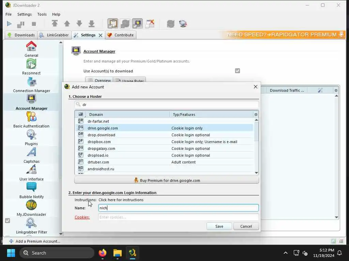Viewport: 349px width, 261px height.
Task: Toggle the checkbox beside My.JDownloader in sidebar
Action: (7, 221)
